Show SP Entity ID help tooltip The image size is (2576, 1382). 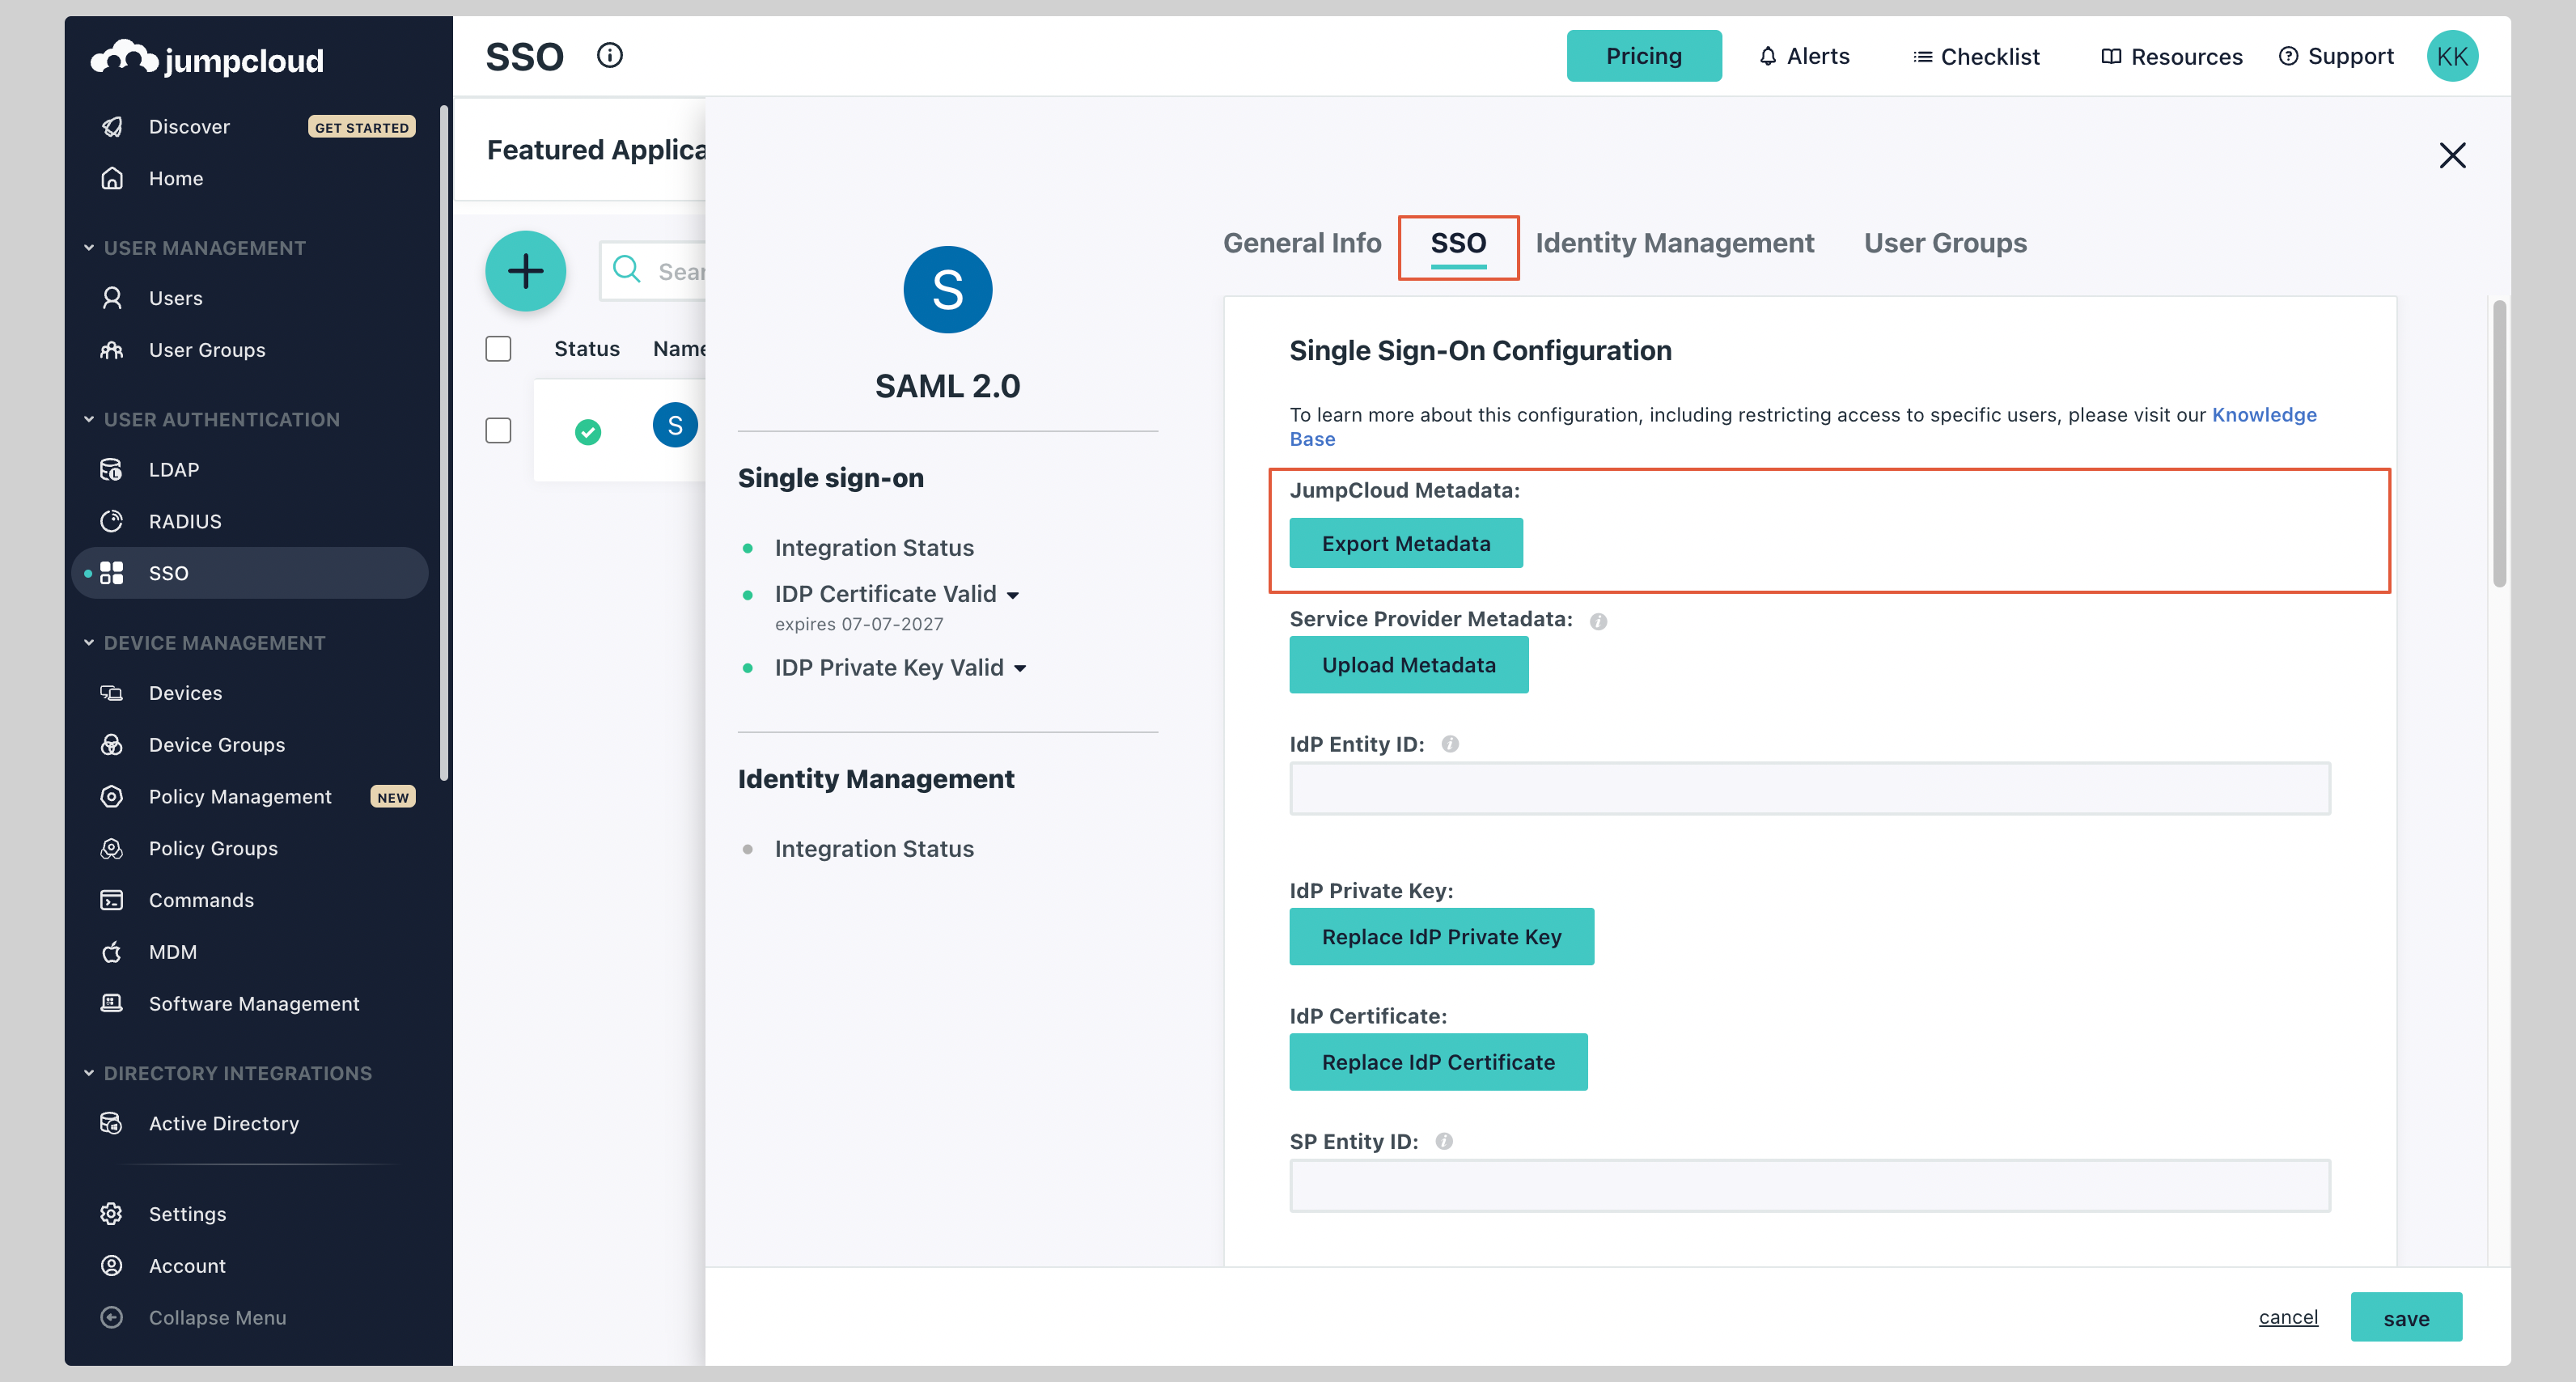tap(1444, 1142)
